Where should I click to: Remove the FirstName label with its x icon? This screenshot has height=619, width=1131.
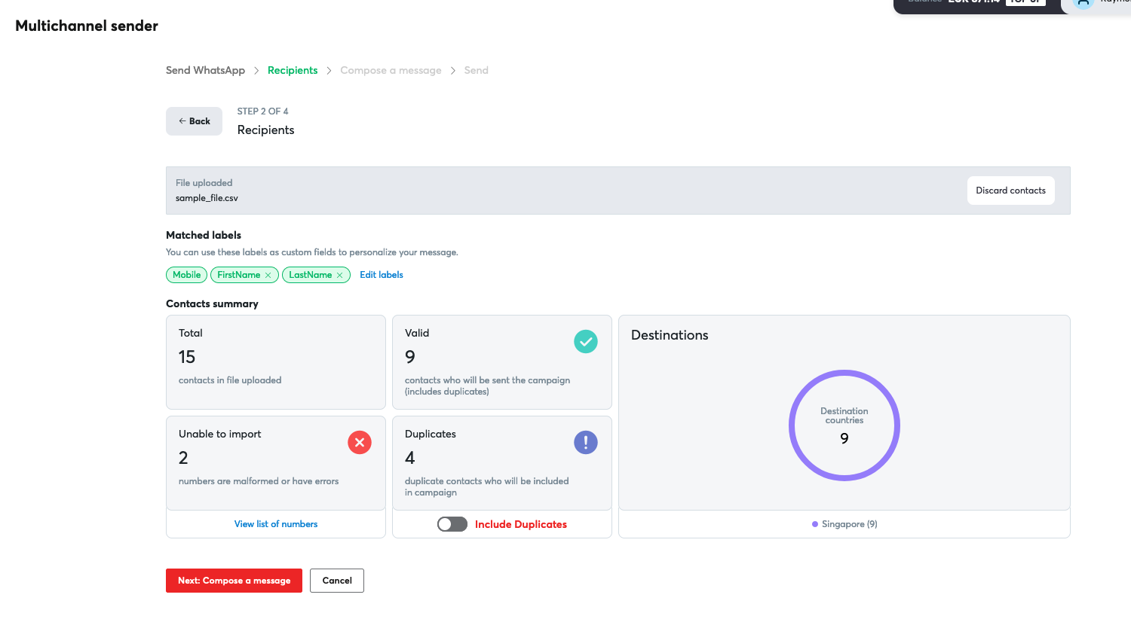pyautogui.click(x=268, y=276)
